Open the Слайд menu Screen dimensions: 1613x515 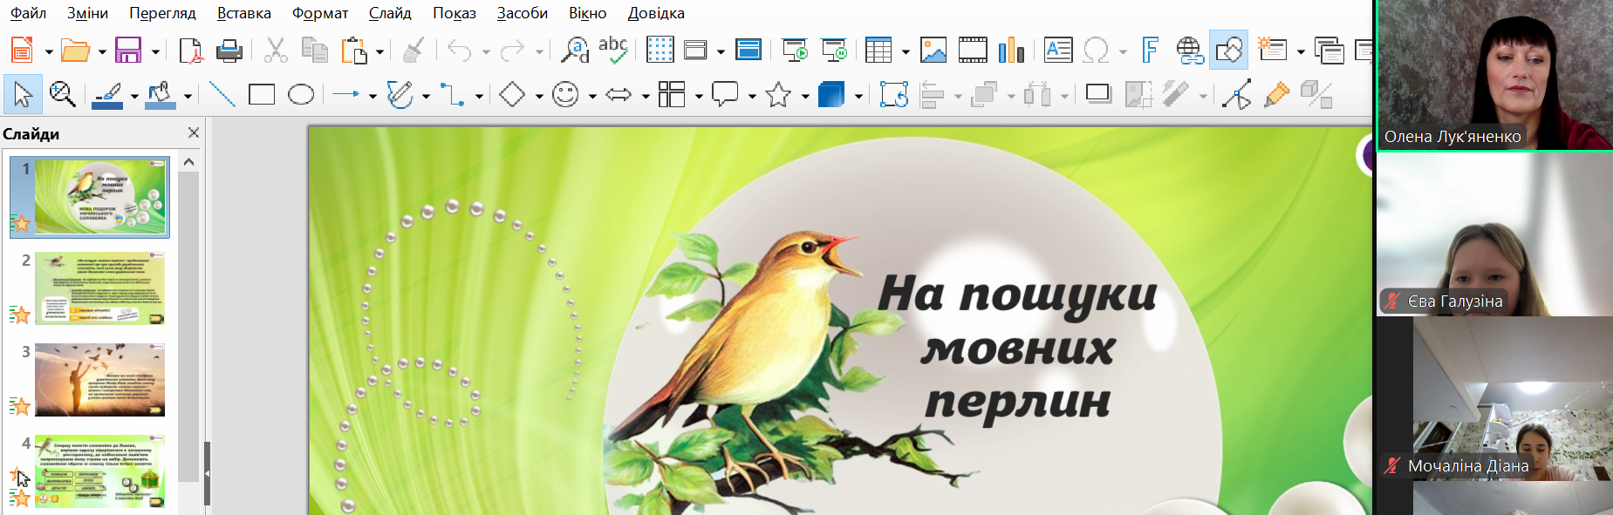click(x=390, y=13)
